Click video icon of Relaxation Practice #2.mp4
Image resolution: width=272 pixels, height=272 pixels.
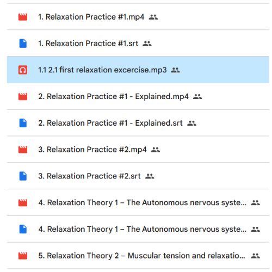pyautogui.click(x=23, y=150)
